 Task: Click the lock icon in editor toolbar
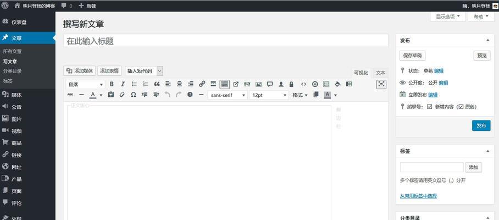pos(291,84)
